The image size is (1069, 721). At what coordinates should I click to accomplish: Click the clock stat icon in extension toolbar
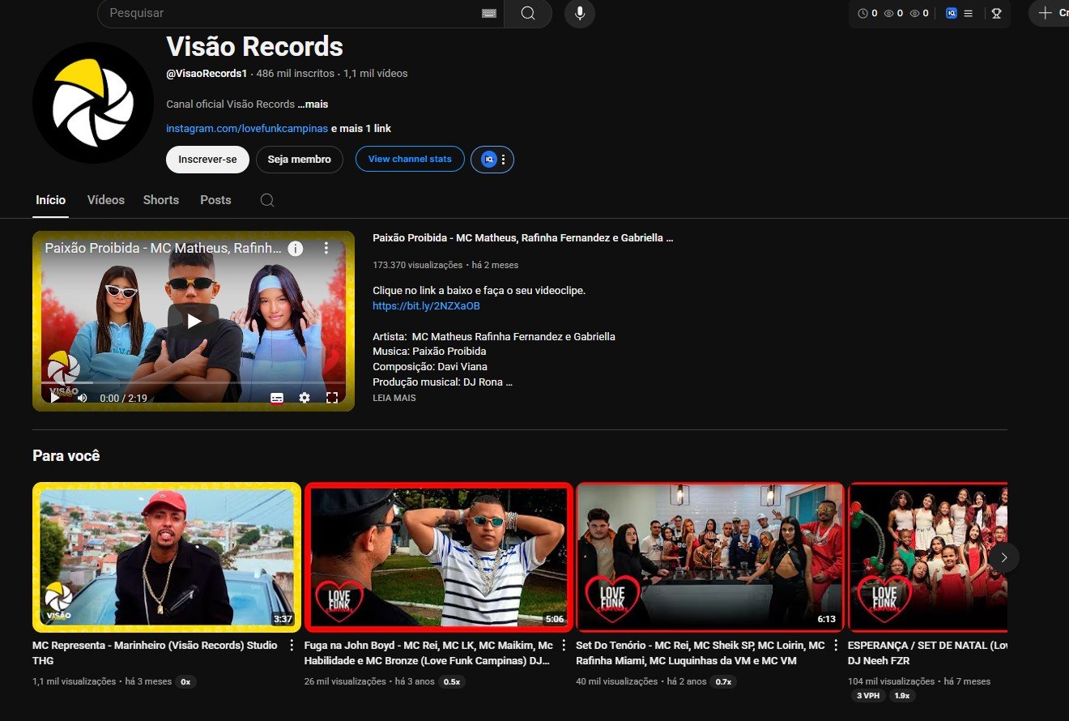coord(862,13)
